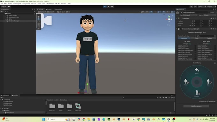The width and height of the screenshot is (217, 122).
Task: Toggle left hand Fist gesture
Action: pos(195,46)
